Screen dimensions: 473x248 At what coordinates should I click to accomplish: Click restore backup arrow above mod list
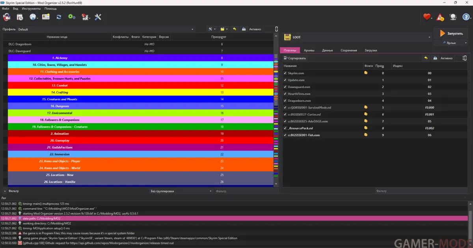(x=235, y=29)
